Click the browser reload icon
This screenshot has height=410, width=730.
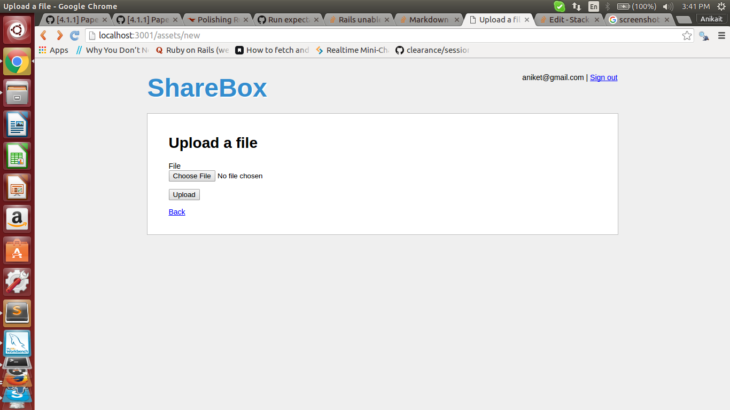(x=75, y=36)
